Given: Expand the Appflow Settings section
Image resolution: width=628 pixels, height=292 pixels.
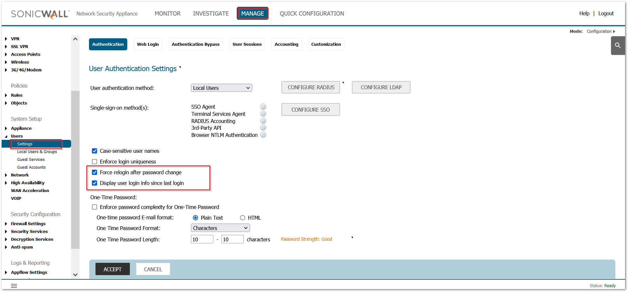Looking at the screenshot, I should point(6,272).
